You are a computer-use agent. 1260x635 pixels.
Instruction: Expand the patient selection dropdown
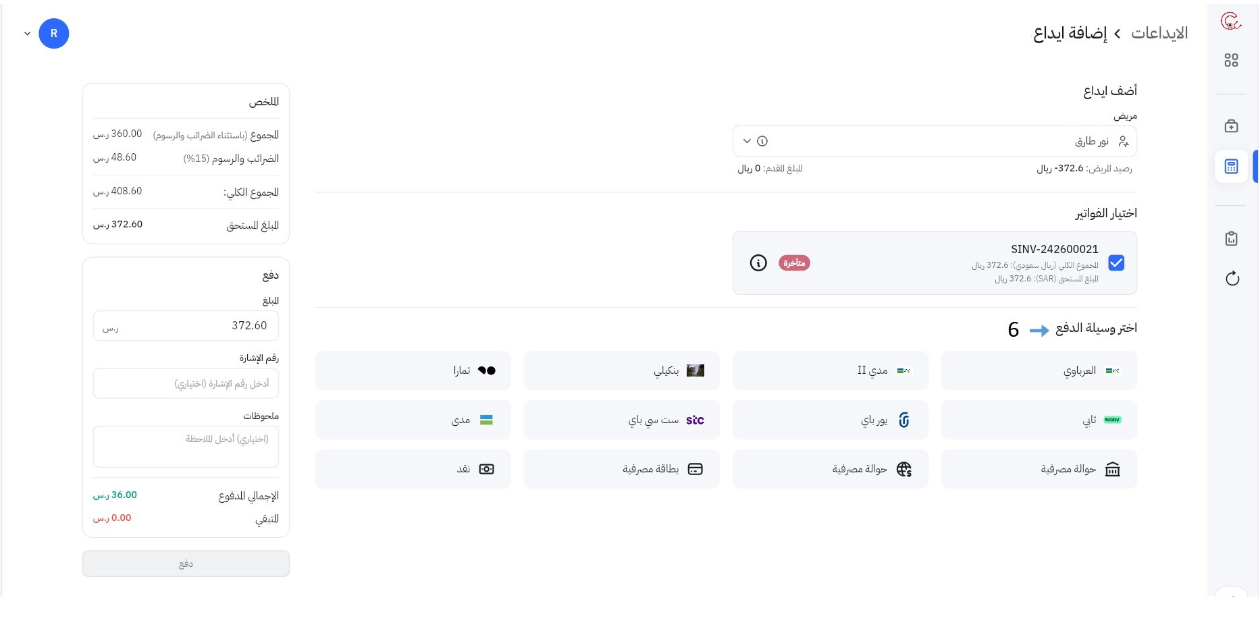point(747,141)
